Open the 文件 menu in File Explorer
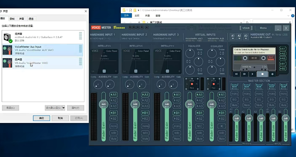Image resolution: width=296 pixels, height=157 pixels. click(x=126, y=16)
